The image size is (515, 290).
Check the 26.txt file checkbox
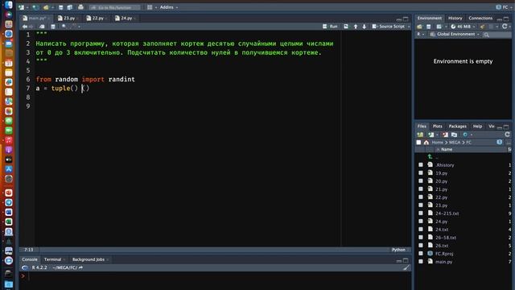(421, 245)
